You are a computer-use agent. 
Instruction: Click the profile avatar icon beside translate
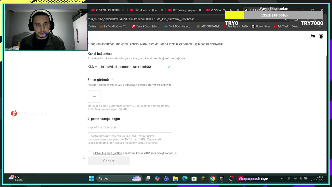click(x=321, y=36)
